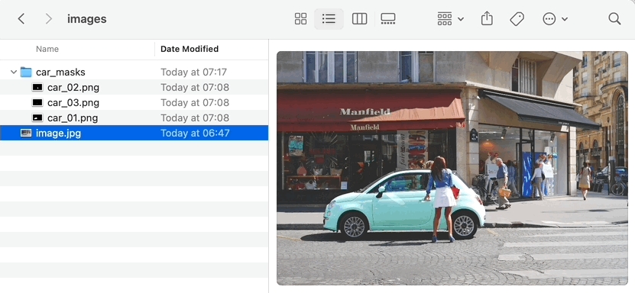Viewport: 635px width, 293px height.
Task: Select the car_01.png file name
Action: 73,118
